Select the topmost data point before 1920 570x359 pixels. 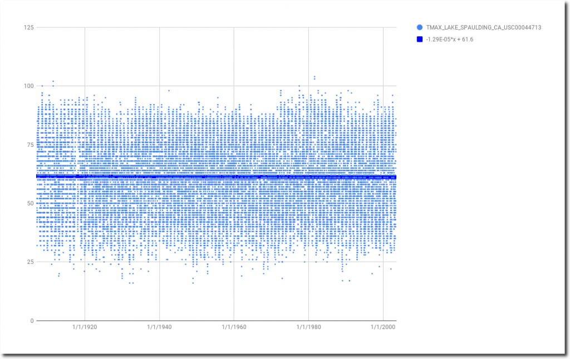pos(53,81)
